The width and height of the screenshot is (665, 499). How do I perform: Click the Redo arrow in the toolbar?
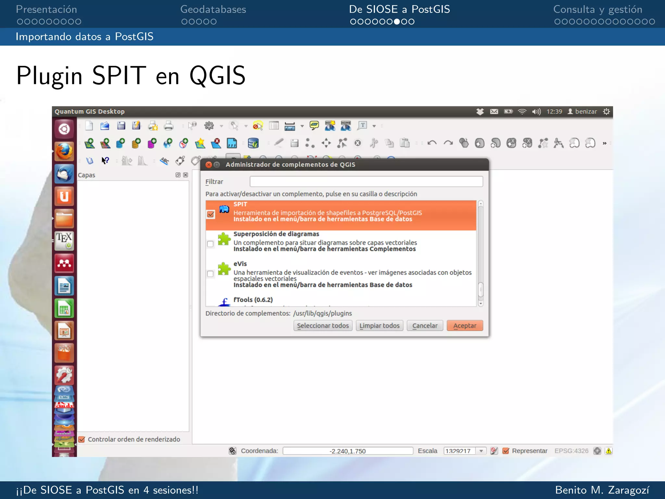tap(448, 143)
